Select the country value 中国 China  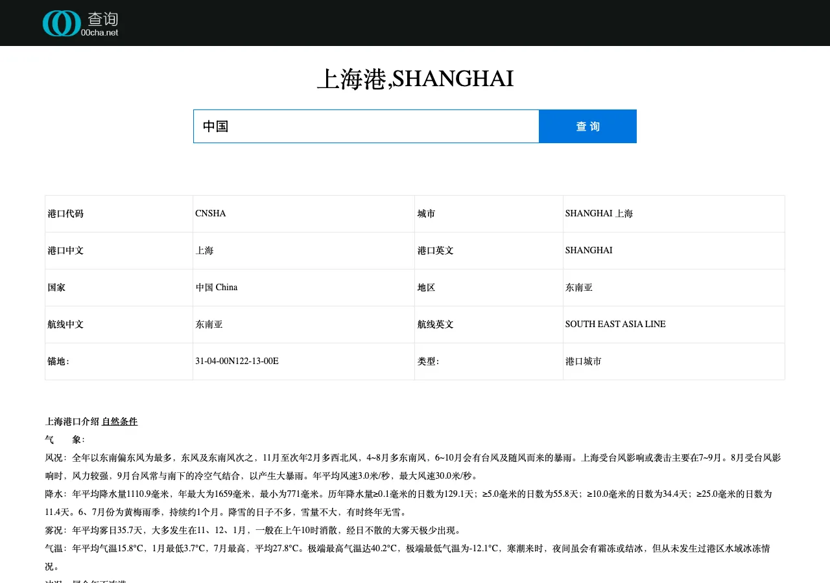coord(217,288)
